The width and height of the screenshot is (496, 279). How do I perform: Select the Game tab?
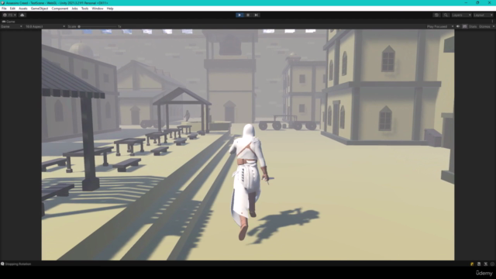pyautogui.click(x=9, y=22)
